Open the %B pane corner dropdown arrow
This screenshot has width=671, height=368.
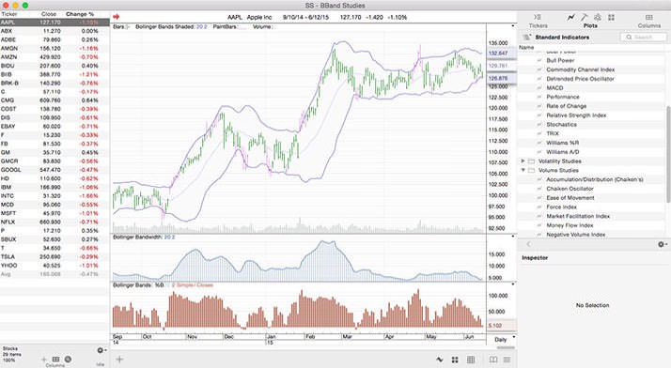513,284
